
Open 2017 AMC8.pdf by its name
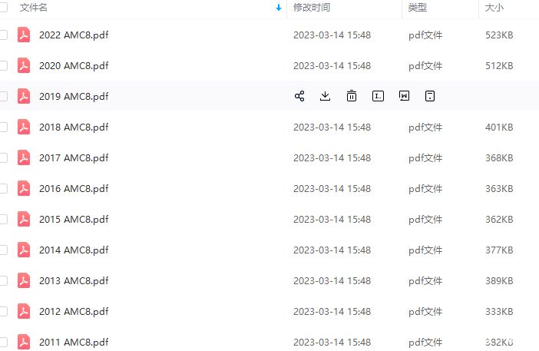click(74, 157)
